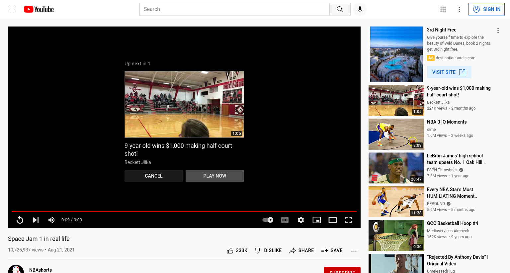Screen dimensions: 510x273
Task: Open NBA 0 IQ Moments thumbnail
Action: (396, 134)
